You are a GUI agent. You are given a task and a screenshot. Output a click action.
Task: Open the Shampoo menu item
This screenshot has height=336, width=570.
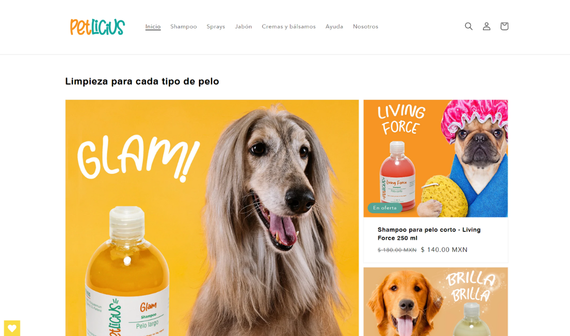click(183, 27)
